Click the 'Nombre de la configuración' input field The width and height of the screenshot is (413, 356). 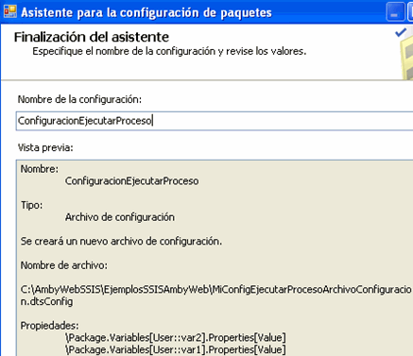click(215, 121)
